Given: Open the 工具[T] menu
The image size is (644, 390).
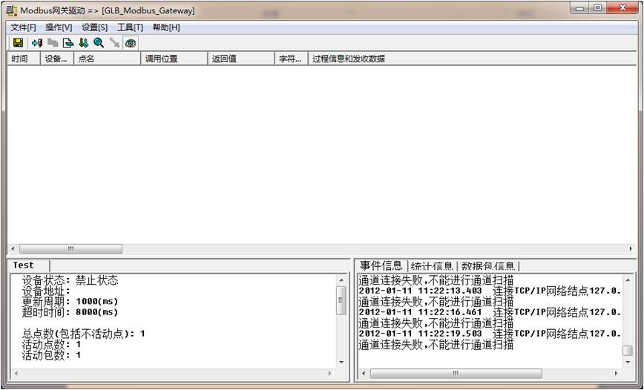Looking at the screenshot, I should point(130,27).
